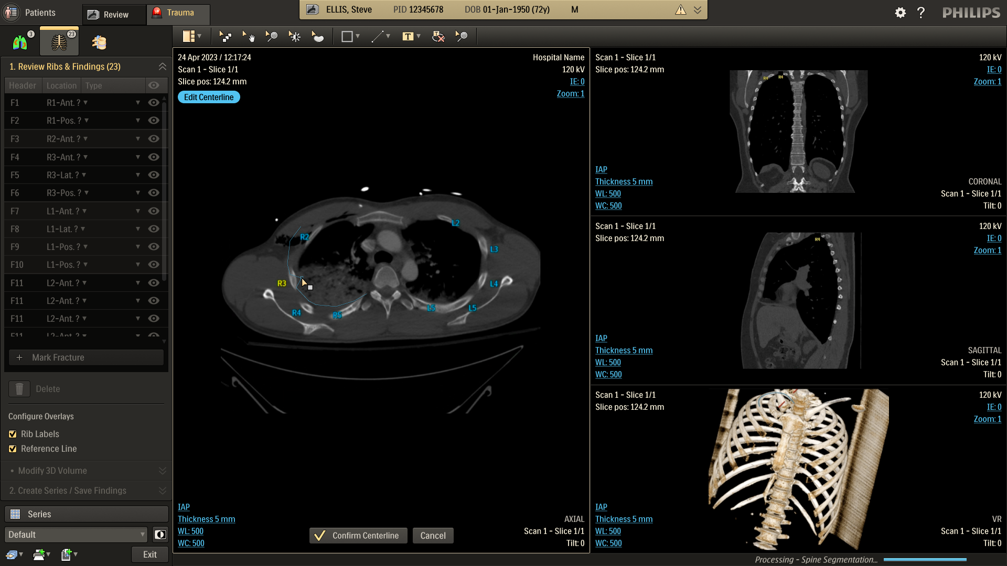Click Confirm Centerline button
This screenshot has height=566, width=1007.
(358, 536)
